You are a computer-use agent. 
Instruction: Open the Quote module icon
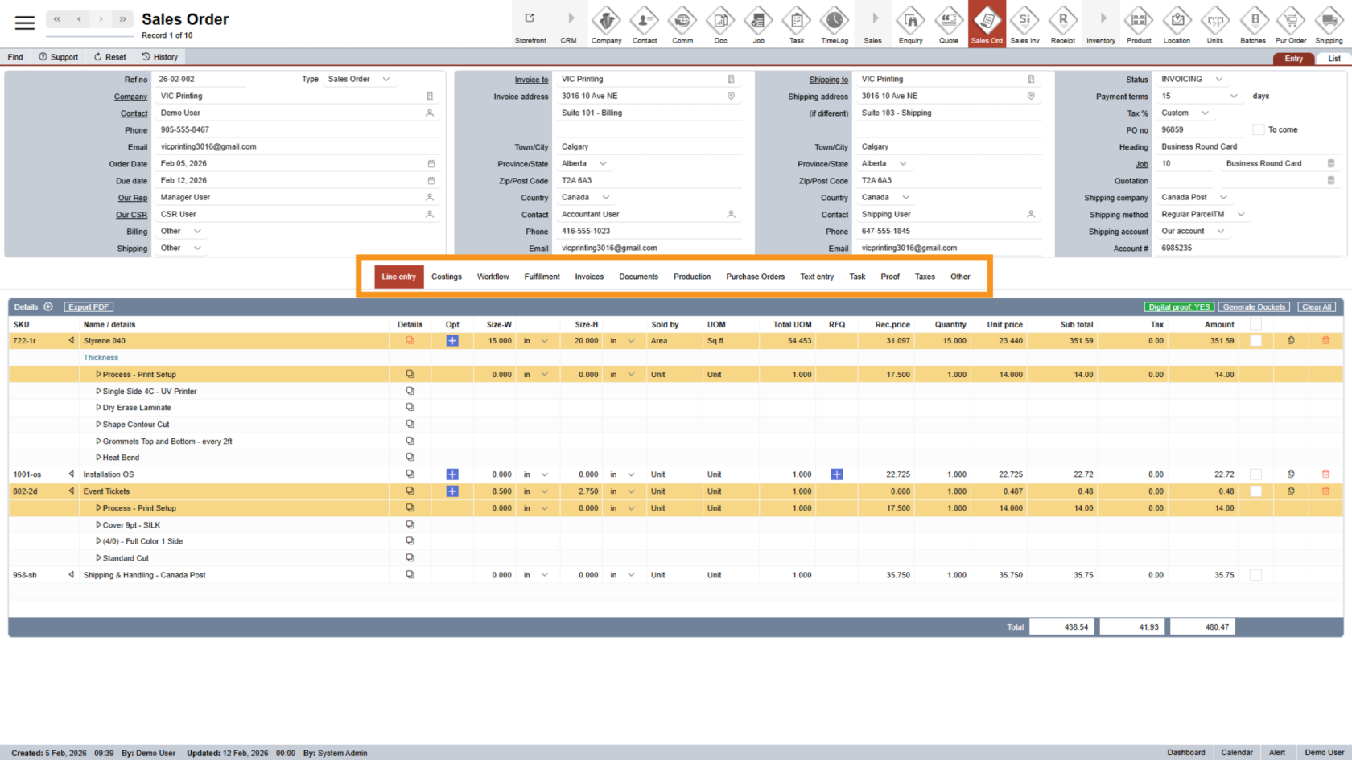point(949,24)
